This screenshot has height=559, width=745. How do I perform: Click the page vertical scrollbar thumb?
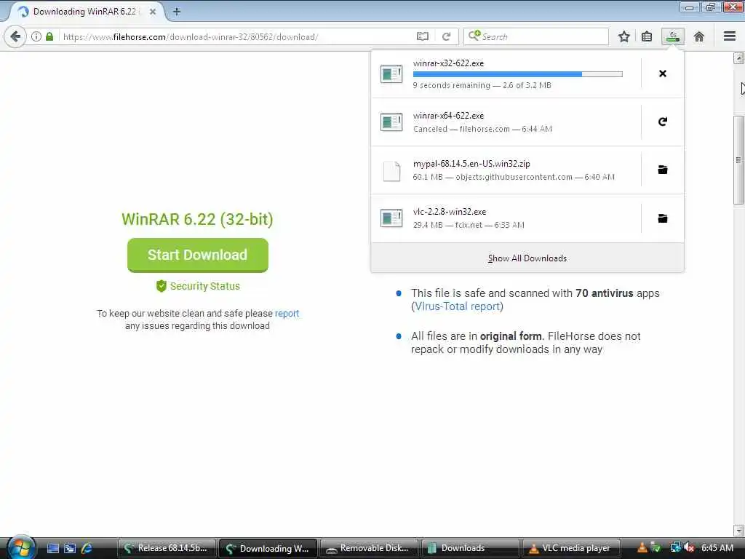[738, 160]
